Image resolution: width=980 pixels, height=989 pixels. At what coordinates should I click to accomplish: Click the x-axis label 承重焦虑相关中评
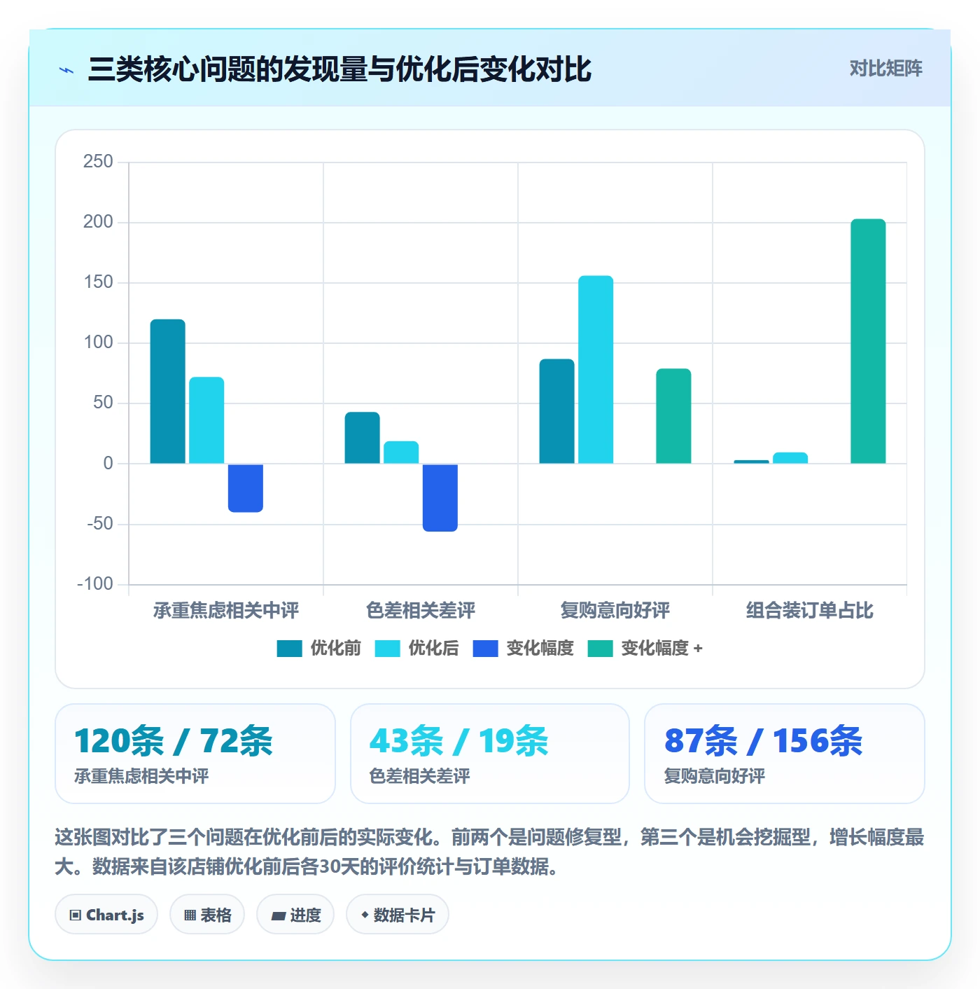(226, 611)
